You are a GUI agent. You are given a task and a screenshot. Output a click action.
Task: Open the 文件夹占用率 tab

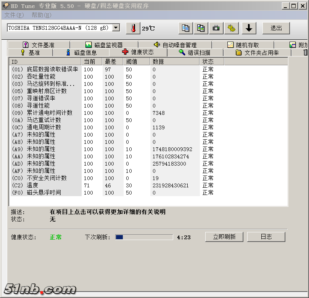pyautogui.click(x=257, y=53)
